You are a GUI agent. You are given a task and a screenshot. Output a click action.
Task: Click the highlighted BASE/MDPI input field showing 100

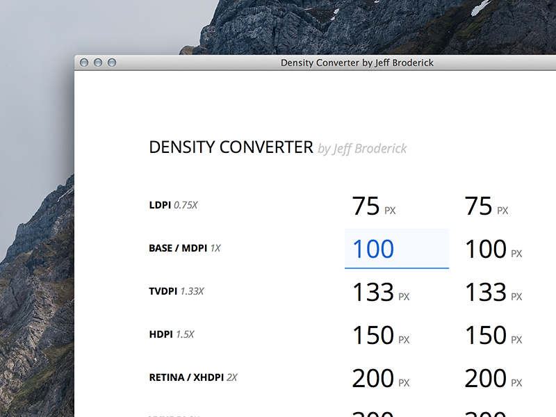[x=396, y=249]
